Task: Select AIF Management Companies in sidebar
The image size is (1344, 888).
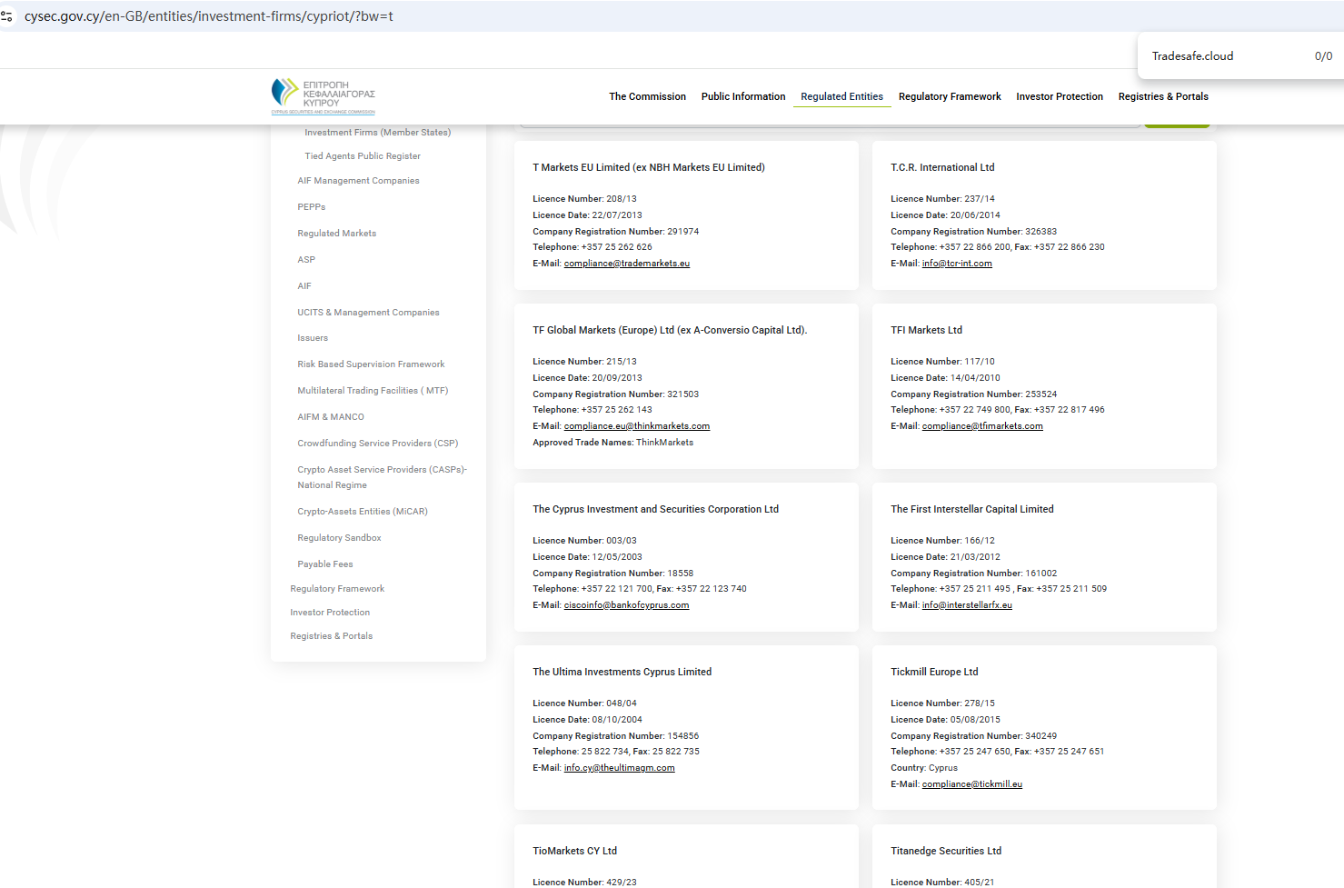Action: 358,181
